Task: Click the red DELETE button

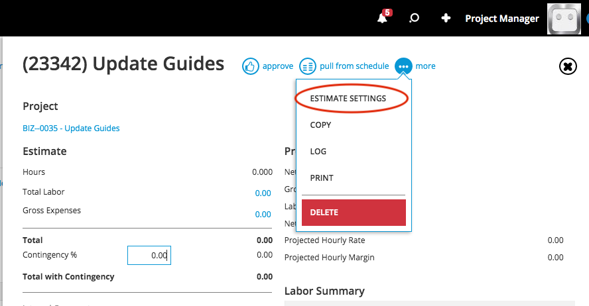Action: (x=354, y=212)
